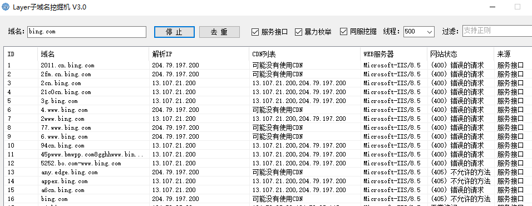Click IP 204.79.197.200 in row 1
This screenshot has height=206, width=532.
175,65
